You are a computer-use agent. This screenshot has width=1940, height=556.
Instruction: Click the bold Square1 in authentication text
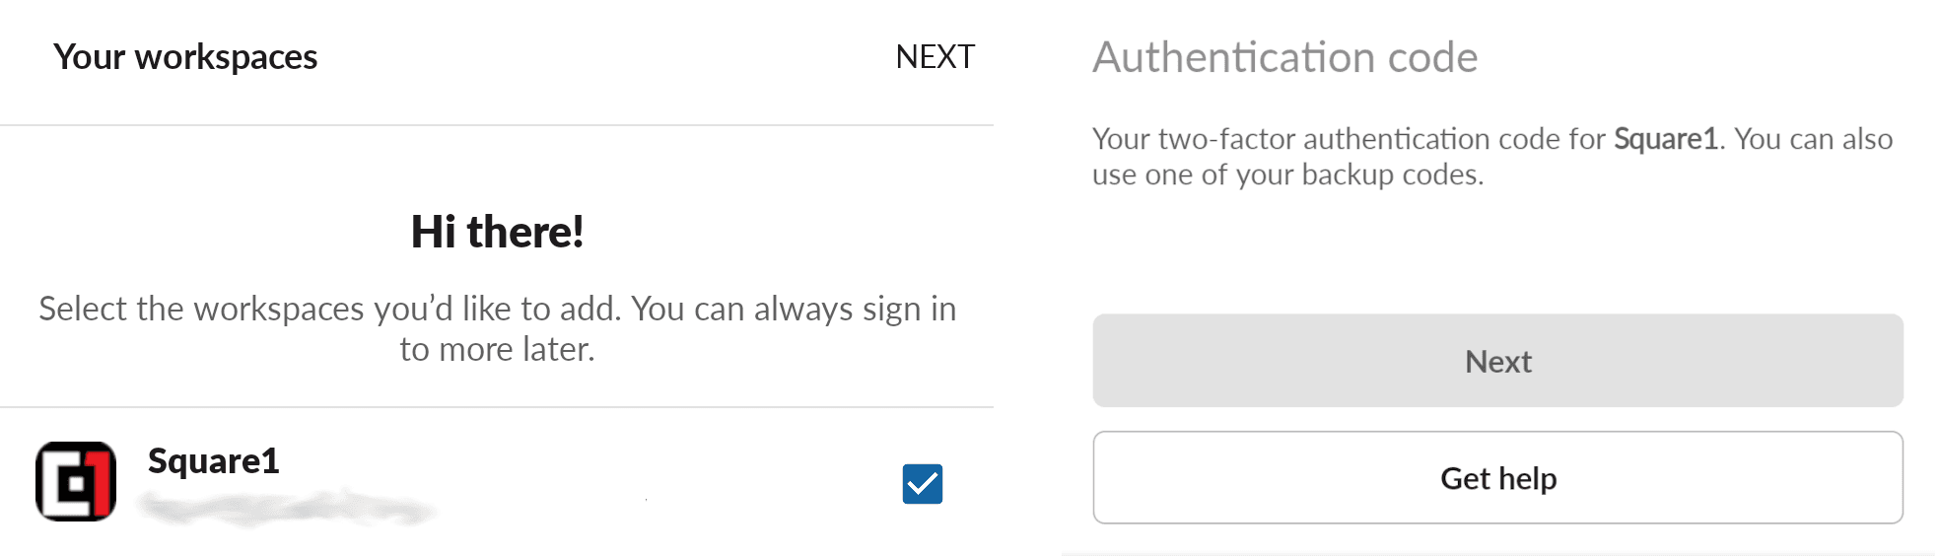pos(1665,139)
